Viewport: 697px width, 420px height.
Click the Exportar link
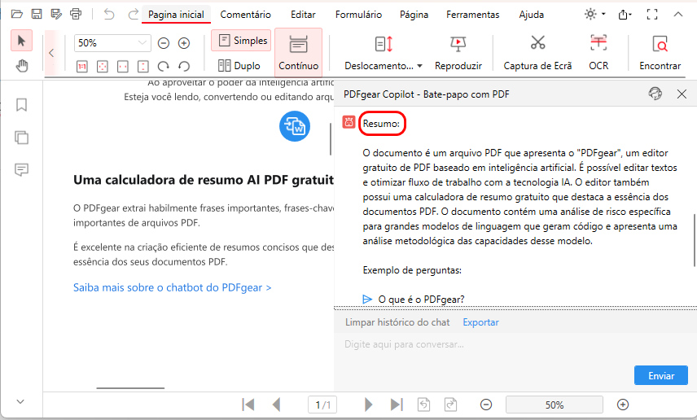coord(480,322)
